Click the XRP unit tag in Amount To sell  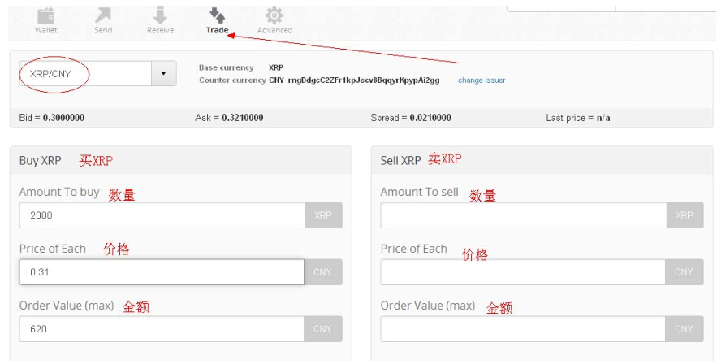[x=685, y=215]
